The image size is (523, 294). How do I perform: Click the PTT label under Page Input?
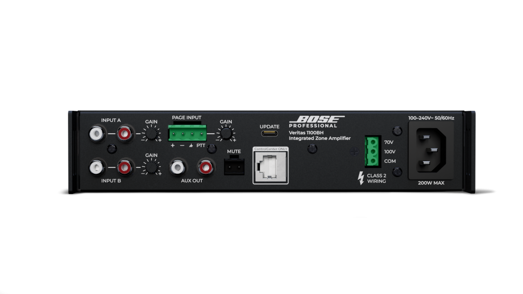point(201,146)
